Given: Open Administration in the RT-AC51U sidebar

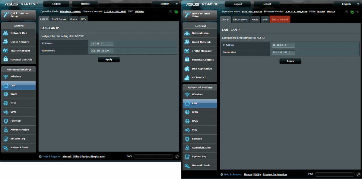Looking at the screenshot, I should click(x=200, y=148).
